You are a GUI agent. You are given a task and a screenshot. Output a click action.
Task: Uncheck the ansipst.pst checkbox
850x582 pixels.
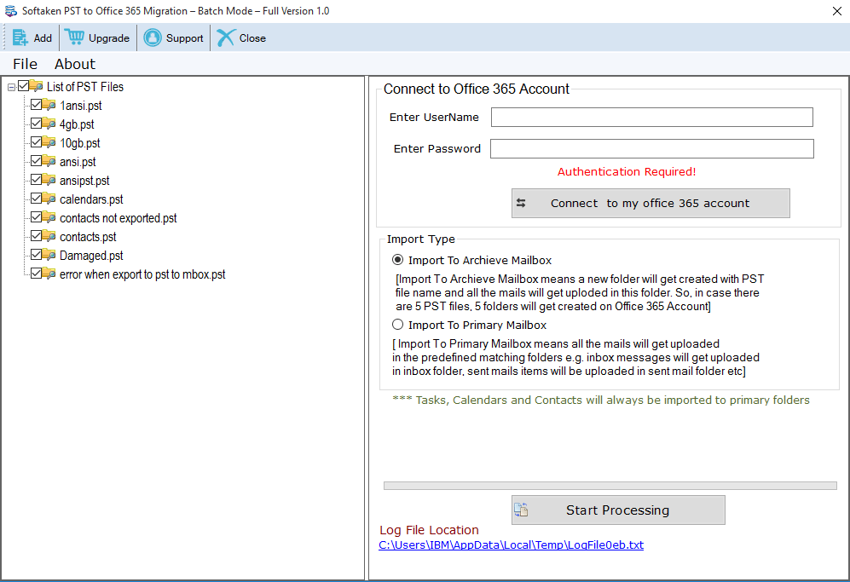37,179
